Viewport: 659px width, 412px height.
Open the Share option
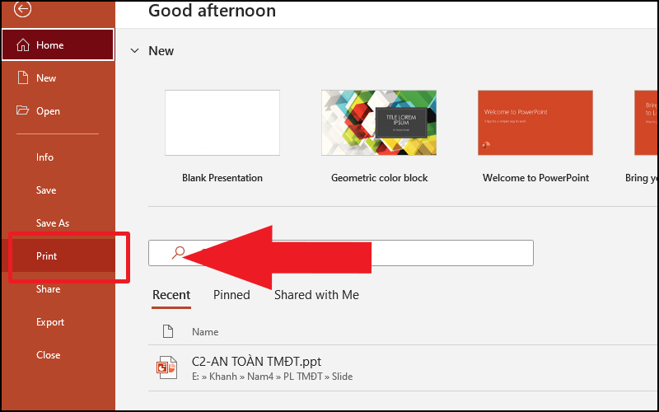pos(58,289)
